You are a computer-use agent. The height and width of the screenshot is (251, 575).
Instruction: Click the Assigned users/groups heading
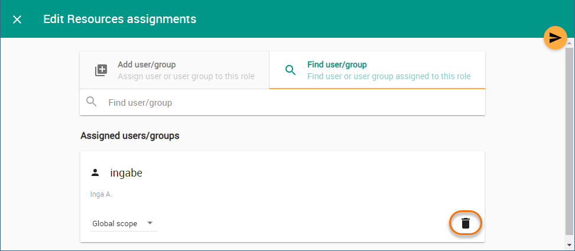[129, 136]
